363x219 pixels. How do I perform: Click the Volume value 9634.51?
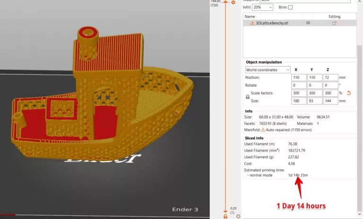pos(323,117)
